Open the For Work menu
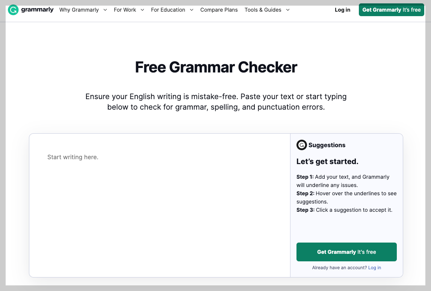Screen dimensions: 431x291 [125, 10]
